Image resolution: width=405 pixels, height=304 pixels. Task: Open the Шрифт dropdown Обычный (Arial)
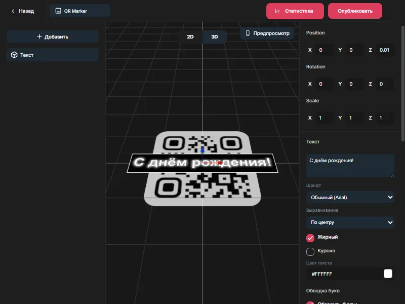click(350, 197)
